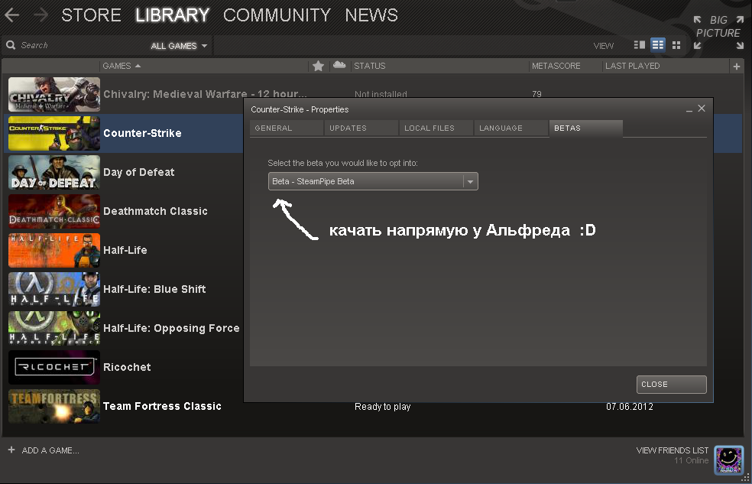This screenshot has height=484, width=752.
Task: Open the user avatar in friends area
Action: (x=728, y=460)
